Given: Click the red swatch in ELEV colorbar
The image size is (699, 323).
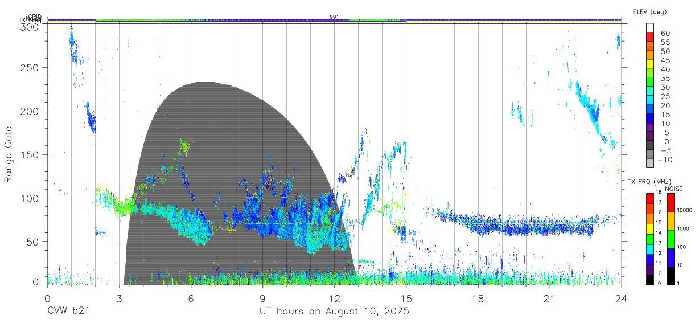Looking at the screenshot, I should coord(650,36).
